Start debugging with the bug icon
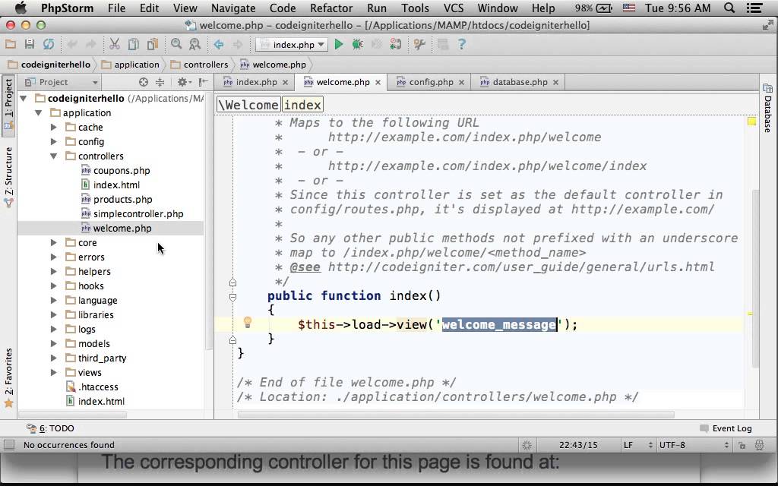 click(x=357, y=45)
